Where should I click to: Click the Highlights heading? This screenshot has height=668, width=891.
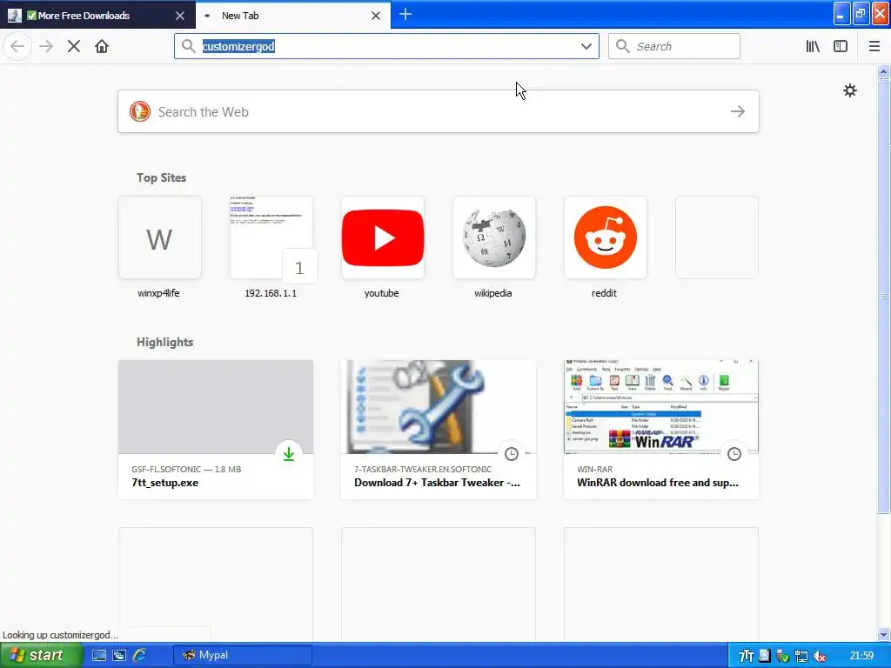tap(164, 342)
